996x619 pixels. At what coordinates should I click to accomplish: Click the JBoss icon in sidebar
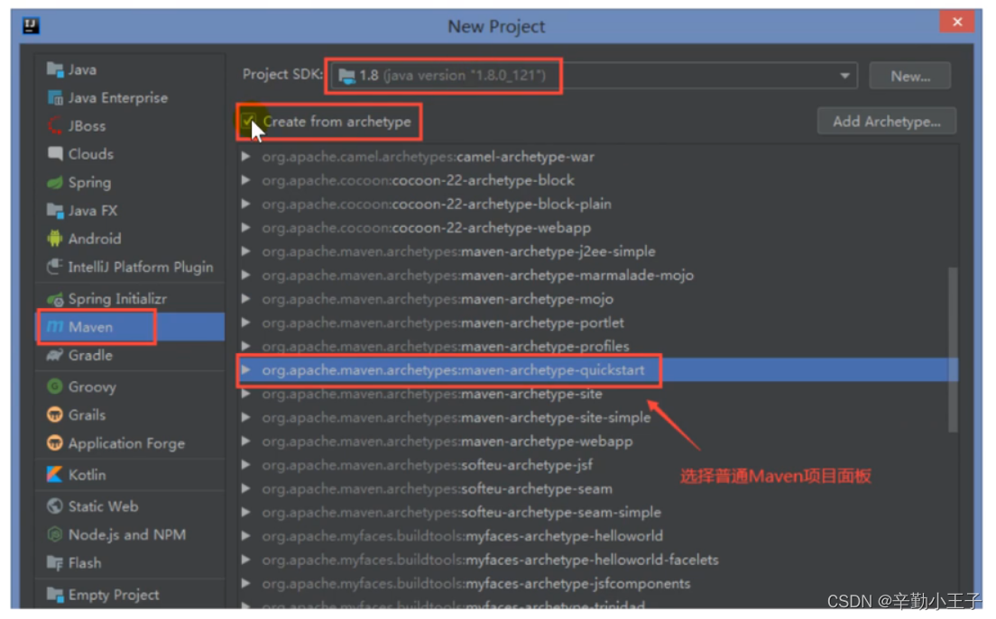55,125
